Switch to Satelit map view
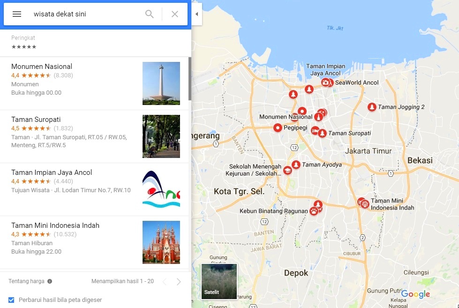This screenshot has width=459, height=308. coord(219,281)
